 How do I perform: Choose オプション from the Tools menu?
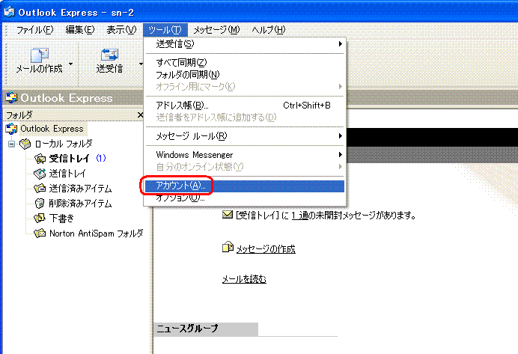(180, 198)
